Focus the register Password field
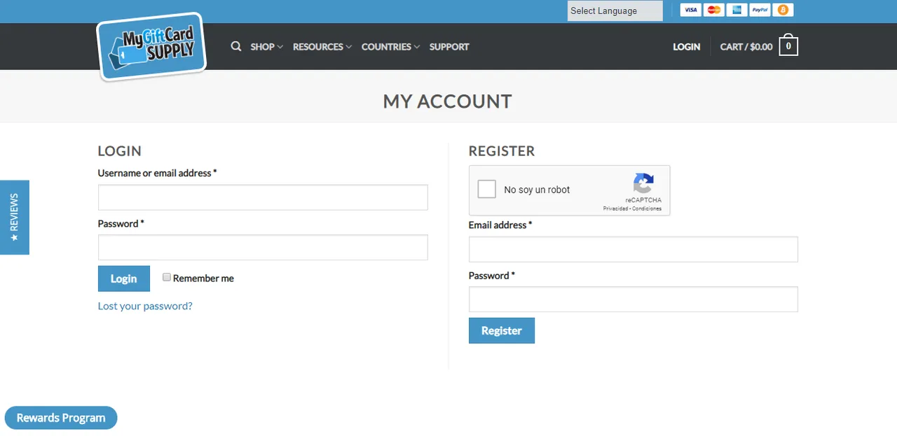 (634, 300)
